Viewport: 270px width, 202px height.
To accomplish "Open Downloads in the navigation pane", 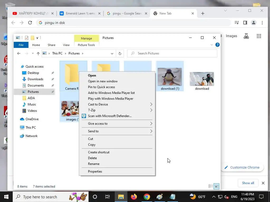I will pos(35,79).
